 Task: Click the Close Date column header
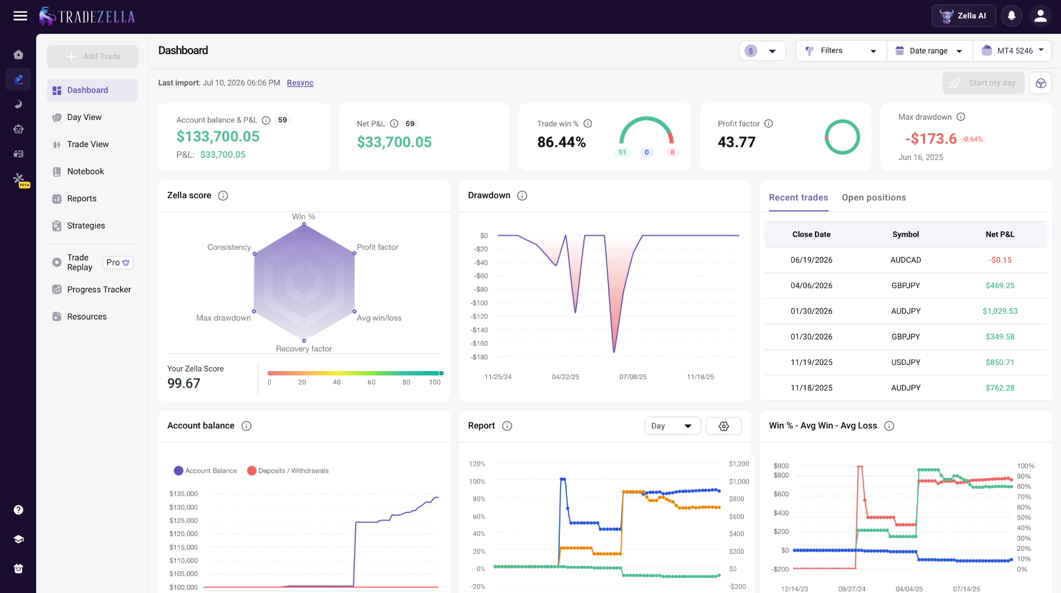(811, 234)
